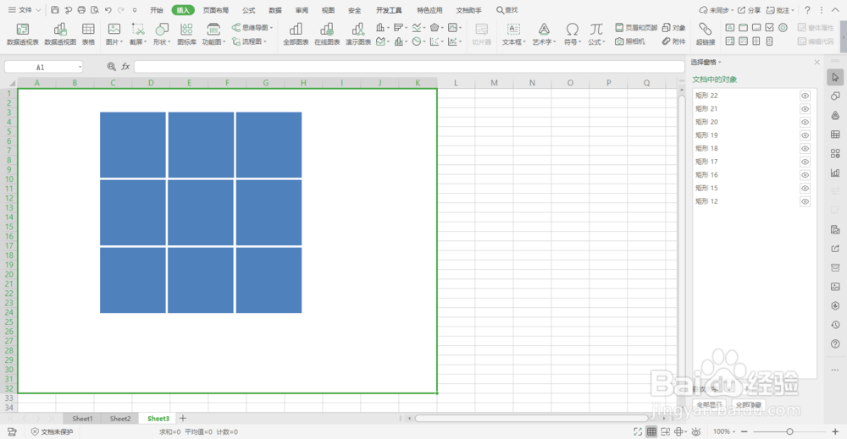The width and height of the screenshot is (847, 439).
Task: Click the 全部显示 button
Action: pos(709,404)
